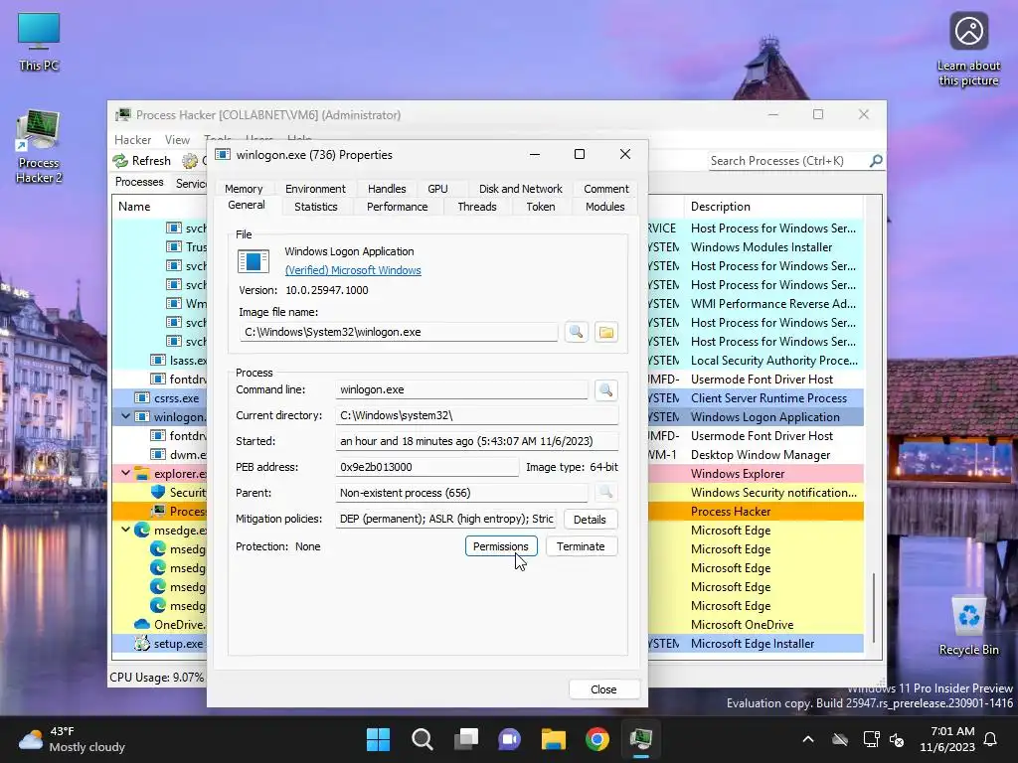The height and width of the screenshot is (763, 1018).
Task: Click the (Verified) Microsoft Windows link
Action: 353,270
